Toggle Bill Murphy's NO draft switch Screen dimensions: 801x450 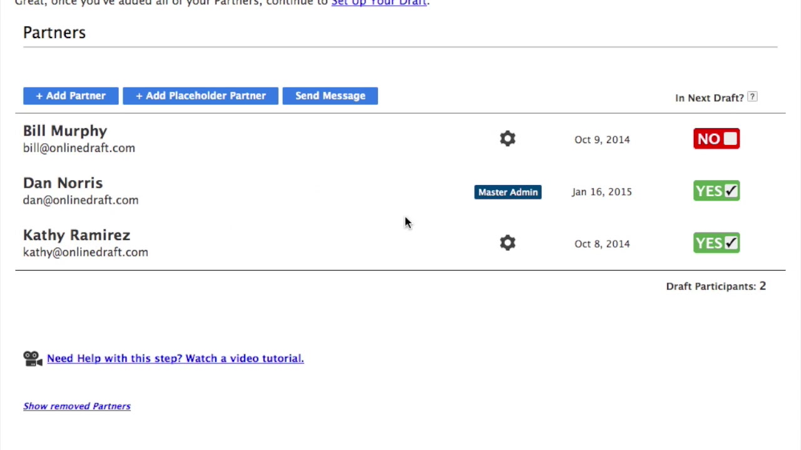click(x=717, y=139)
